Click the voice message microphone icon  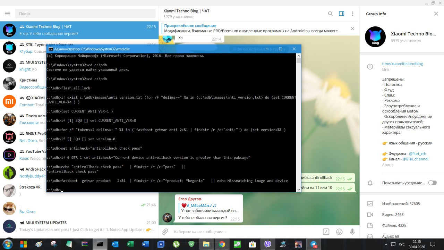click(352, 232)
